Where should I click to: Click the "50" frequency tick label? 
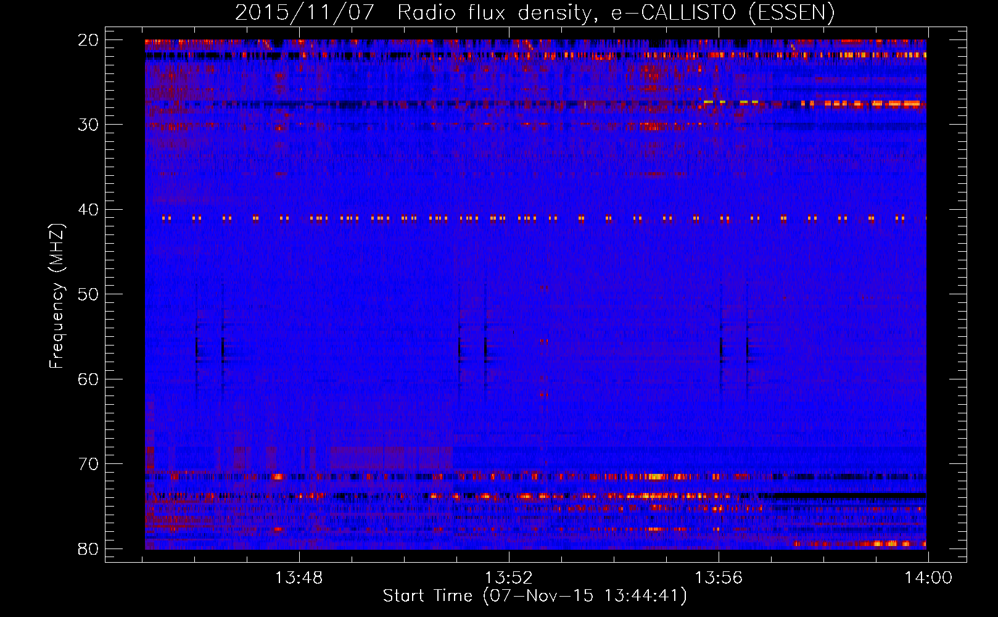click(89, 294)
